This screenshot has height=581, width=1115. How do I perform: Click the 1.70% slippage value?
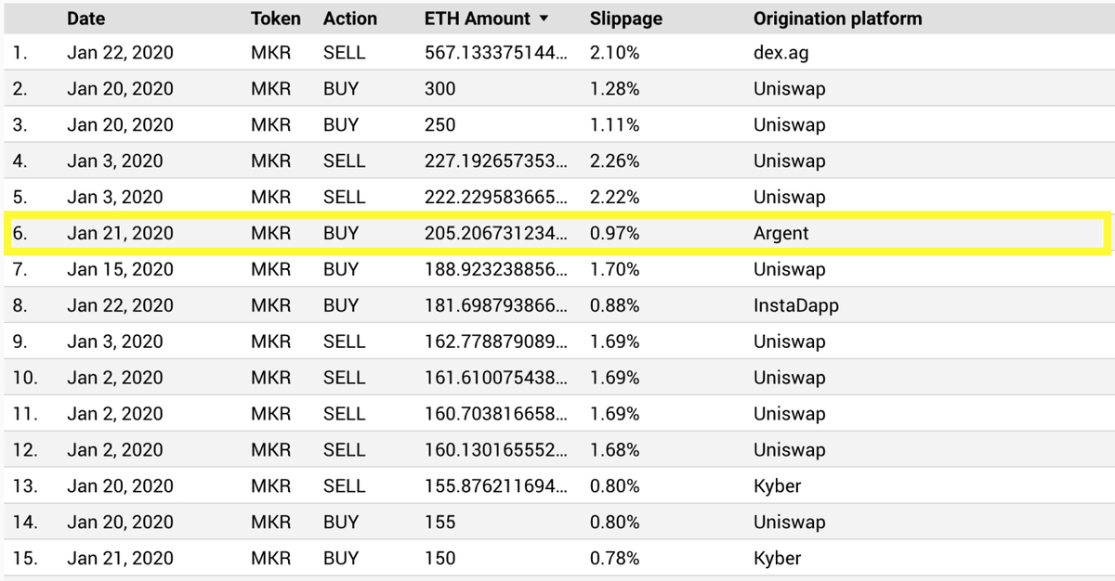(x=614, y=270)
